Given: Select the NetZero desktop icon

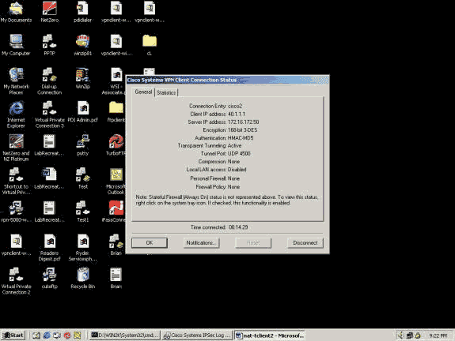Looking at the screenshot, I should (x=50, y=12).
